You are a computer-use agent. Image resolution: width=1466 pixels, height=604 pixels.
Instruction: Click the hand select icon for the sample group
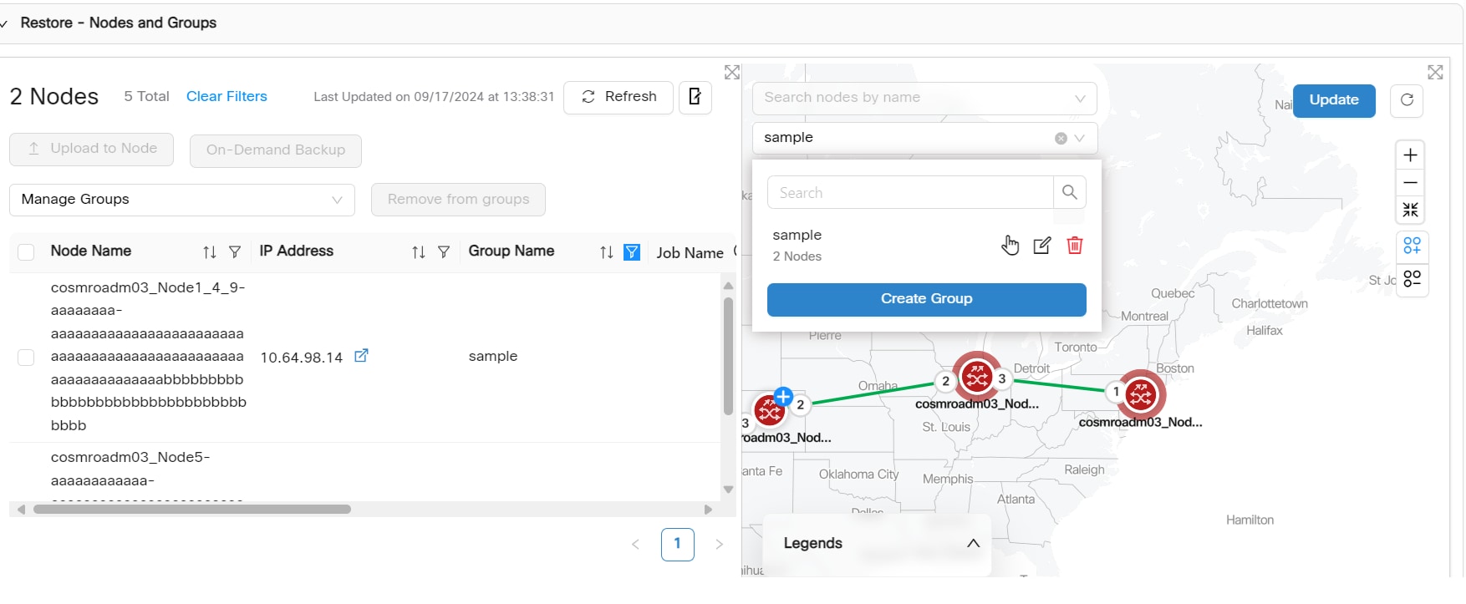coord(1010,245)
